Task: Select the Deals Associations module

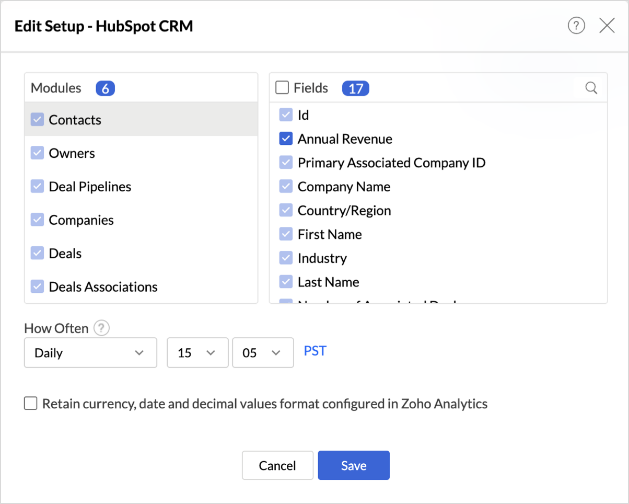Action: coord(103,287)
